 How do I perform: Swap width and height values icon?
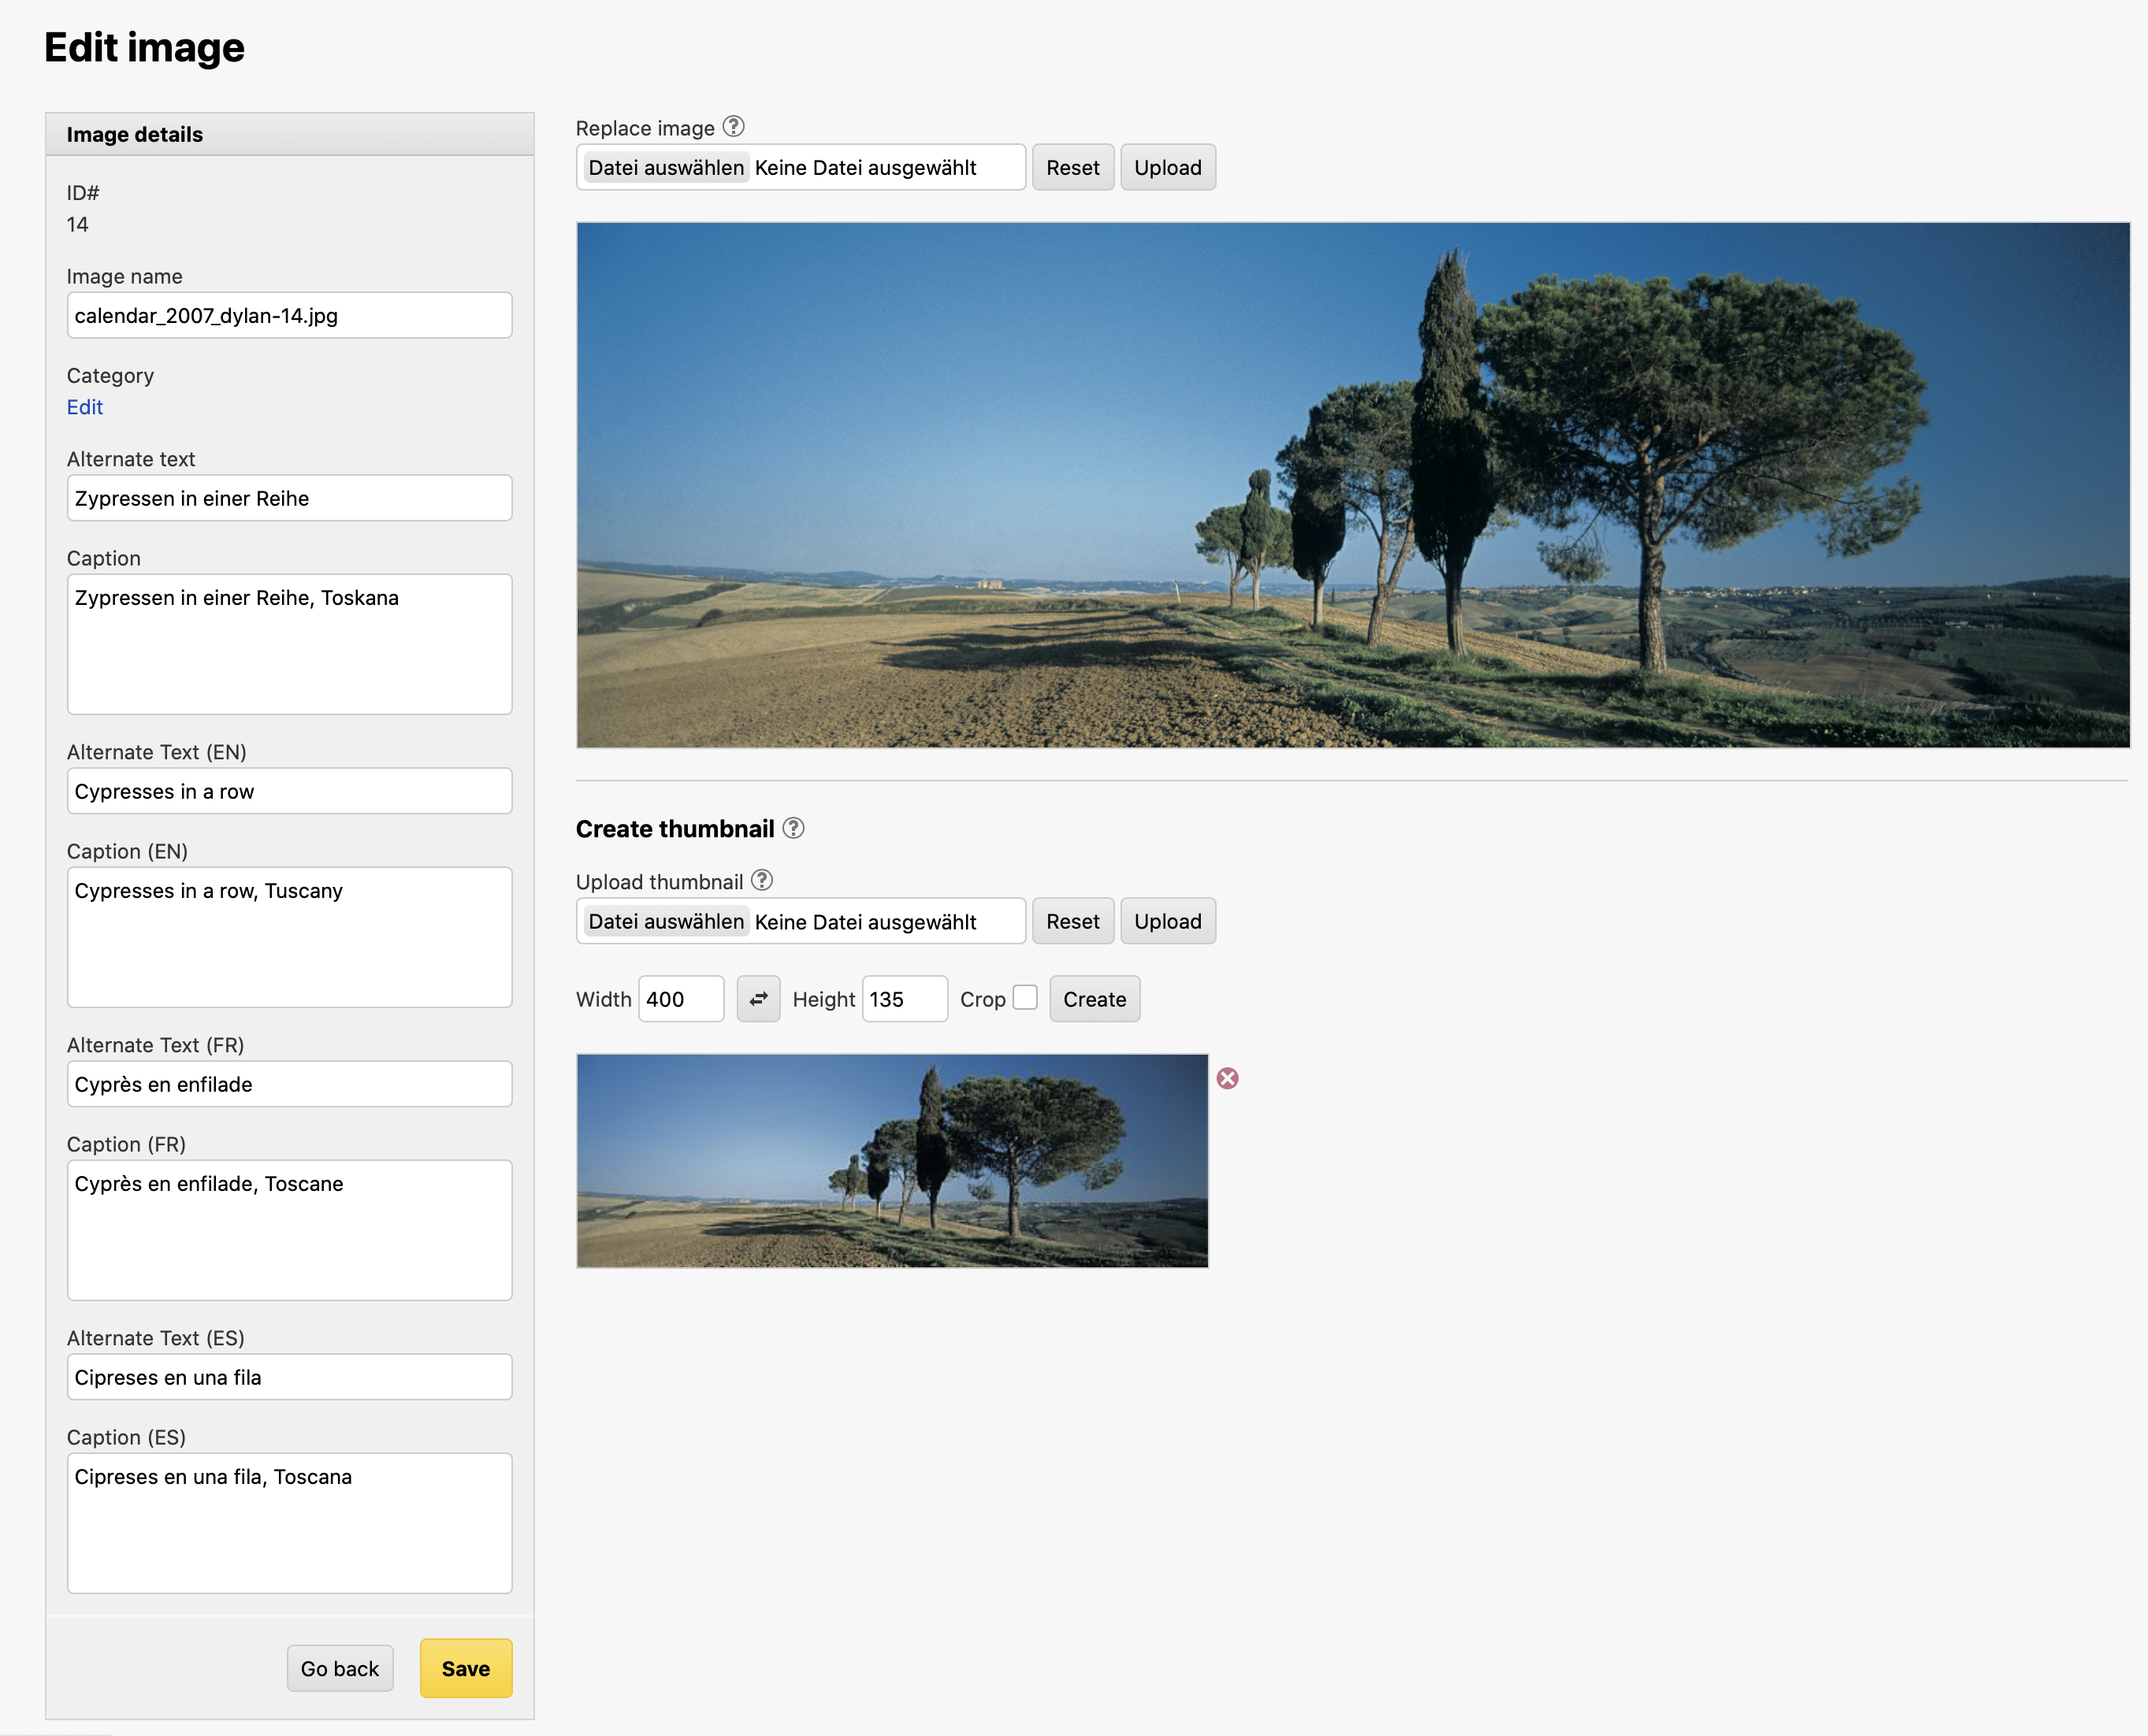click(x=758, y=999)
